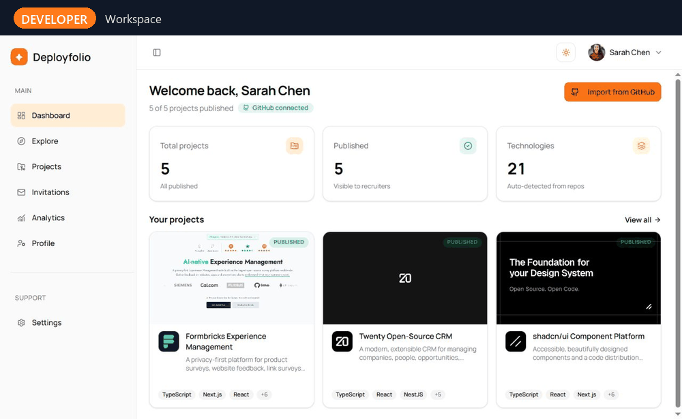Open Formbricks Experience Management title
This screenshot has width=682, height=419.
point(226,341)
